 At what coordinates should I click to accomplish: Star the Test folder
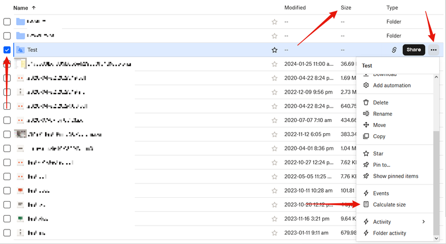(274, 50)
